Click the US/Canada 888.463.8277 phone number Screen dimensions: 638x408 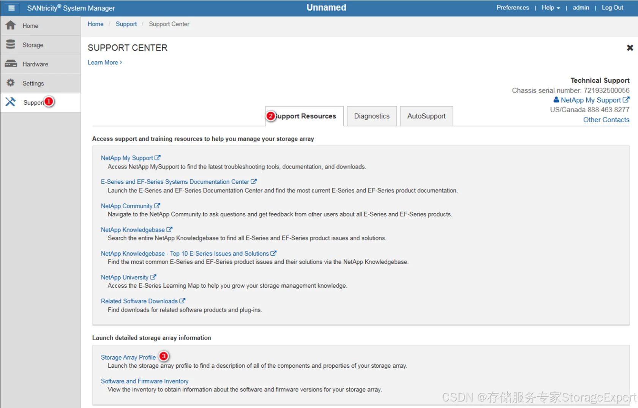(x=589, y=110)
